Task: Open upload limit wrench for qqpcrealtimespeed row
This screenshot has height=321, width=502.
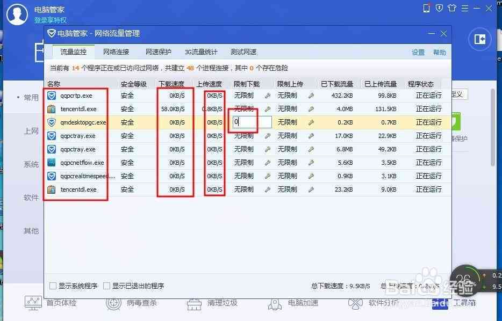Action: [x=311, y=176]
